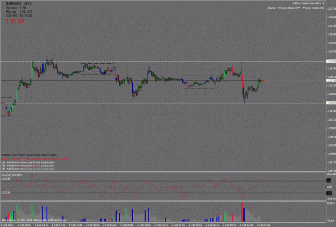Click the 1.29000 price axis label
The image size is (336, 227).
(331, 154)
